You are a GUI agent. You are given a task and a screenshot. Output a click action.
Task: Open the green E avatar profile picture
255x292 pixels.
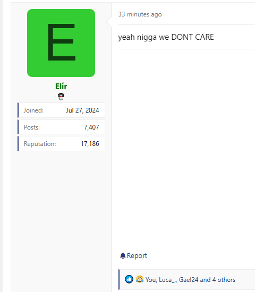[61, 43]
